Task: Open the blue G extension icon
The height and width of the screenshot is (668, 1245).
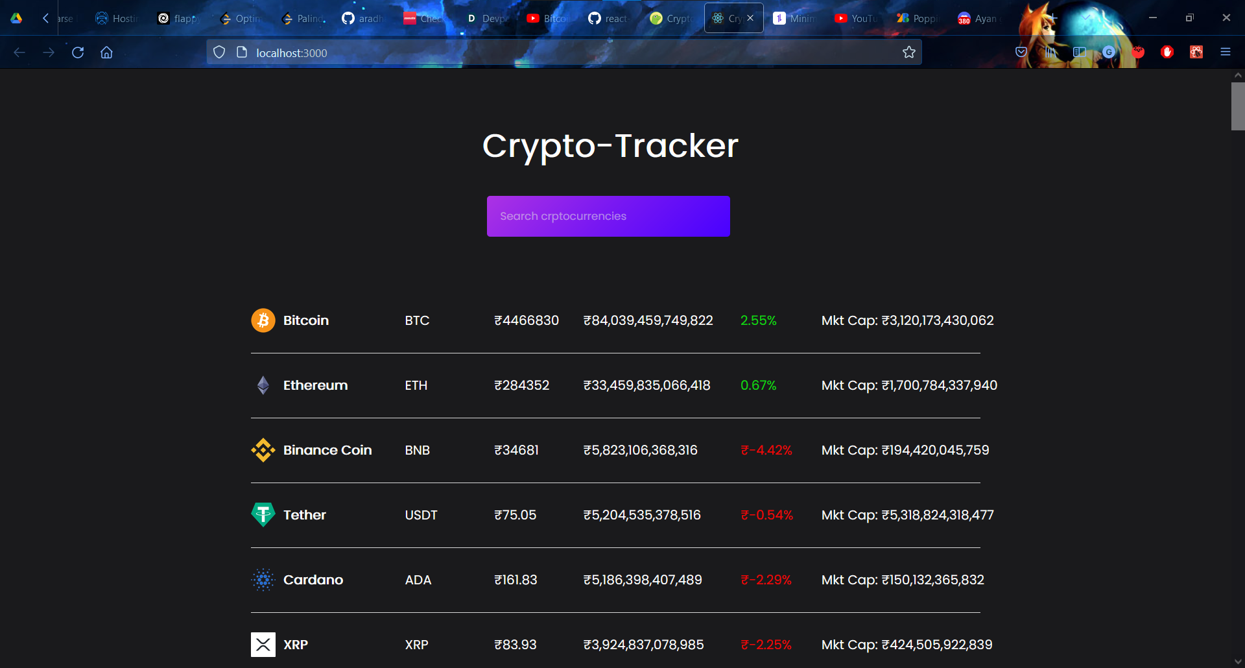Action: (x=1109, y=53)
